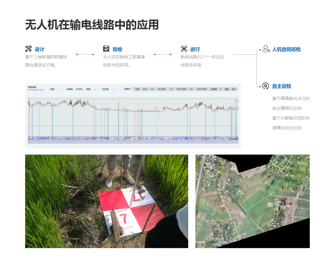335x265 pixels.
Task: Select the 设计 design stage icon
Action: tap(28, 49)
